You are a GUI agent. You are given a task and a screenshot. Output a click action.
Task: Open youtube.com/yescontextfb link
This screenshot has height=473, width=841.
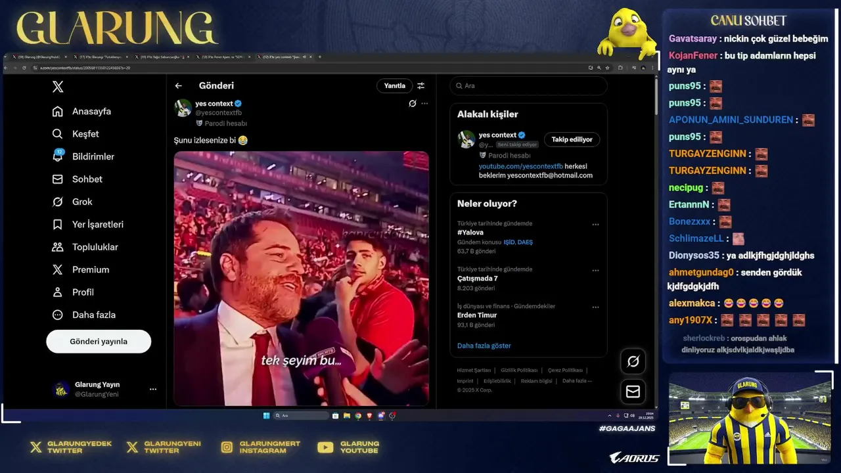click(520, 166)
